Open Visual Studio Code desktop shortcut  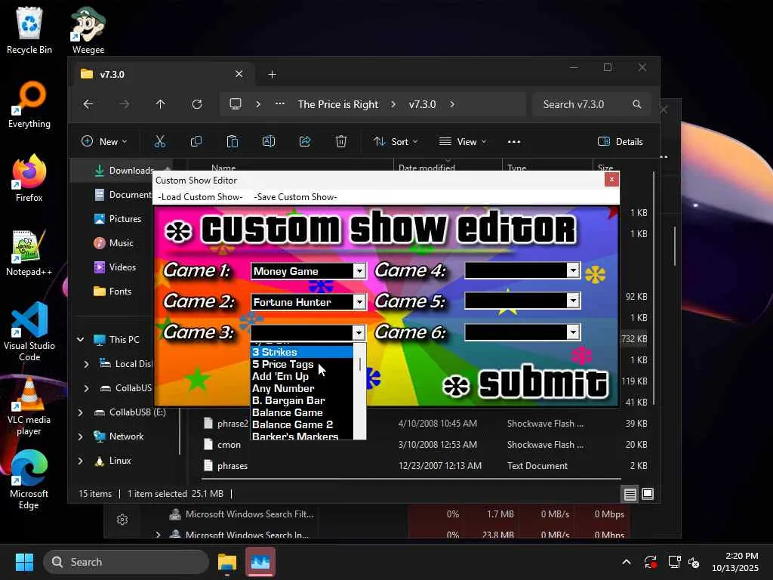coord(29,332)
